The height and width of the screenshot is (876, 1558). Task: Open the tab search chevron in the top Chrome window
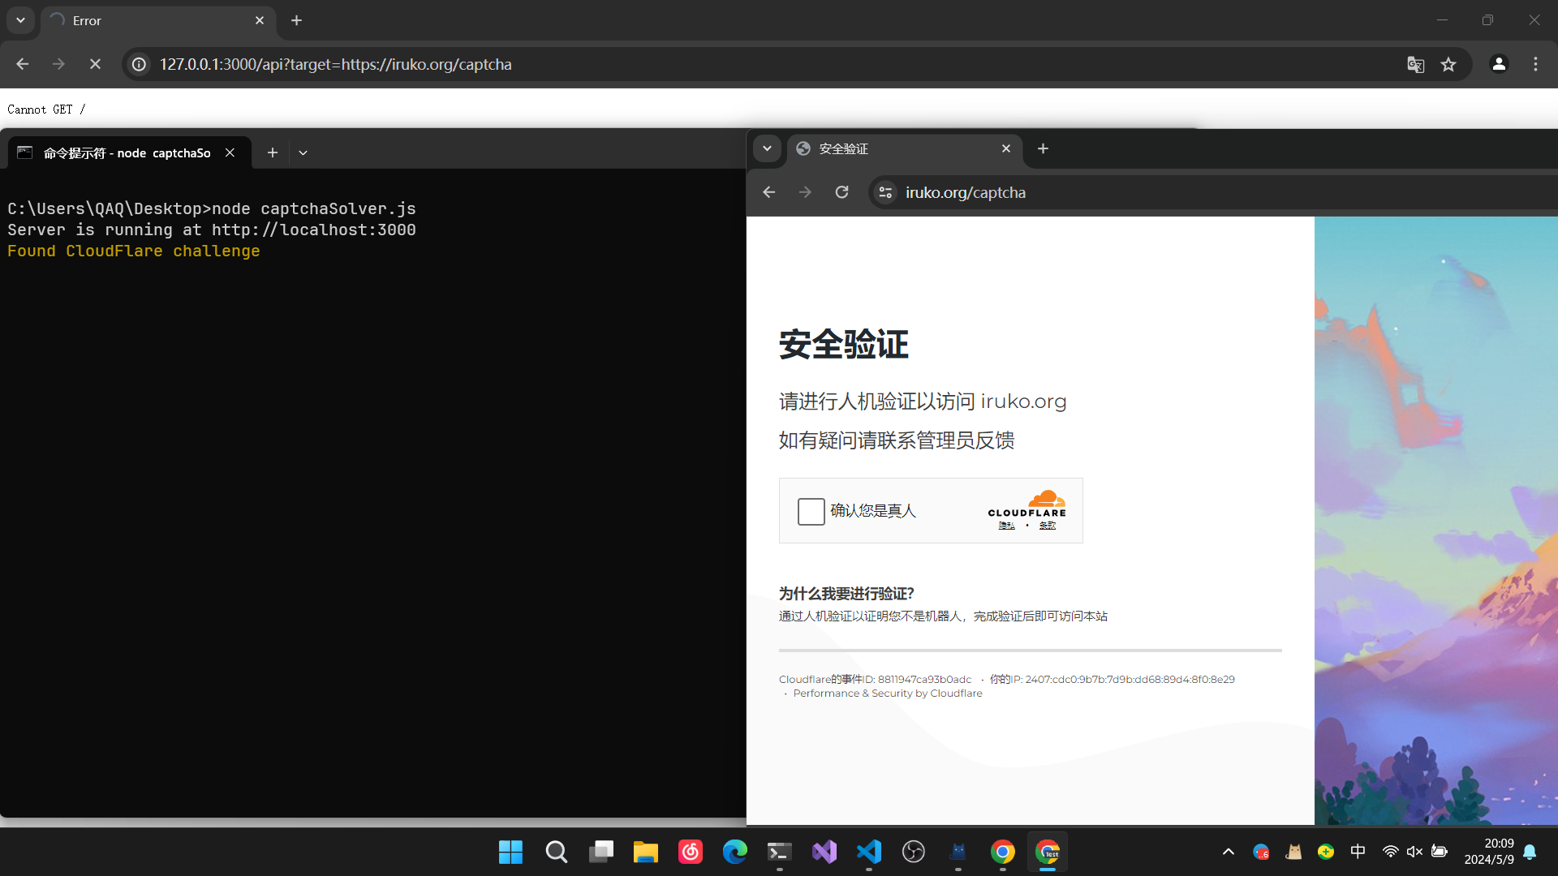20,20
